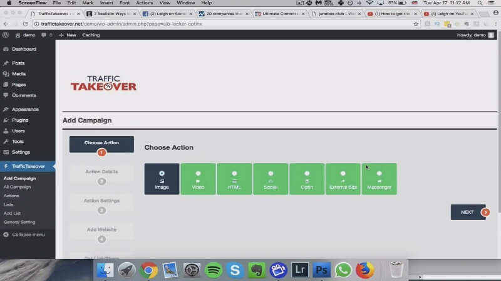Reload the page with refresh icon
The height and width of the screenshot is (281, 501).
[x=25, y=24]
